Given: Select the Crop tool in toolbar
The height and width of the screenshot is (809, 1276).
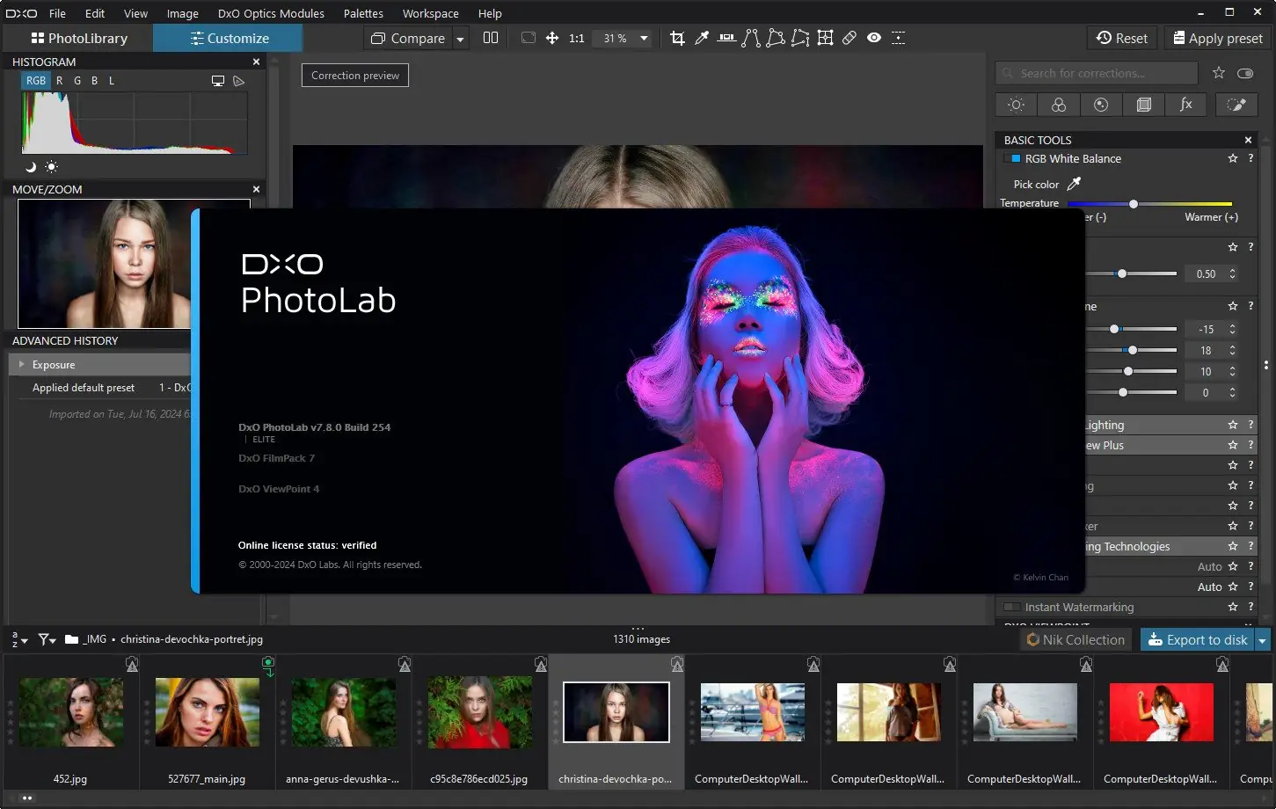Looking at the screenshot, I should click(677, 39).
